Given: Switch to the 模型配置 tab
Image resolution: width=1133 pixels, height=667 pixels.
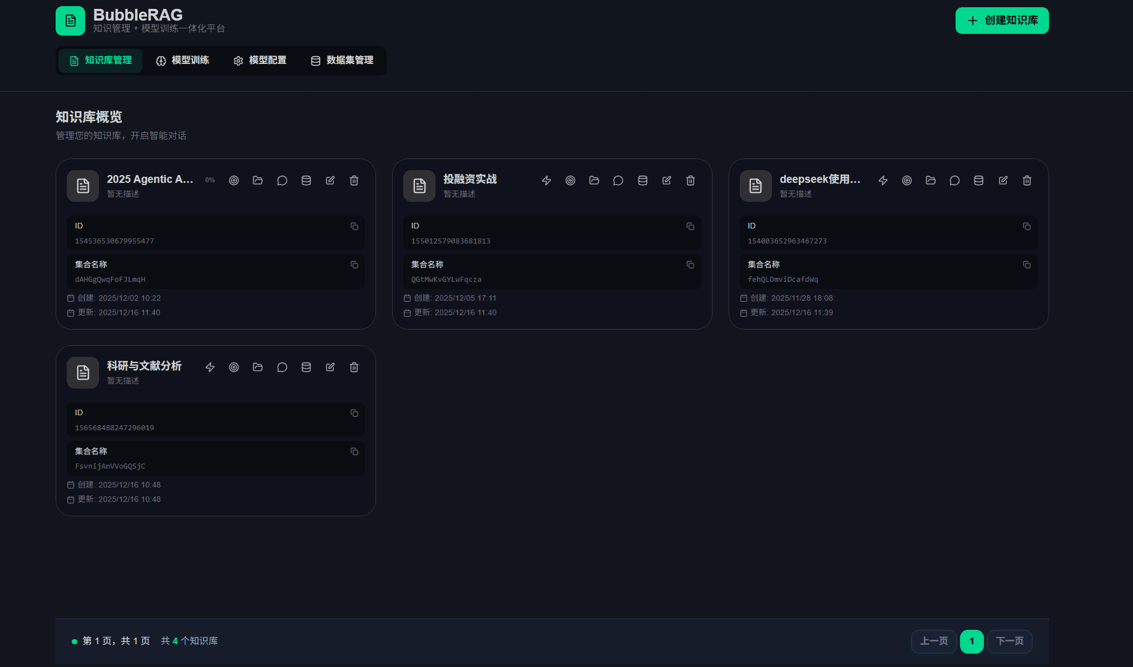Looking at the screenshot, I should point(260,61).
